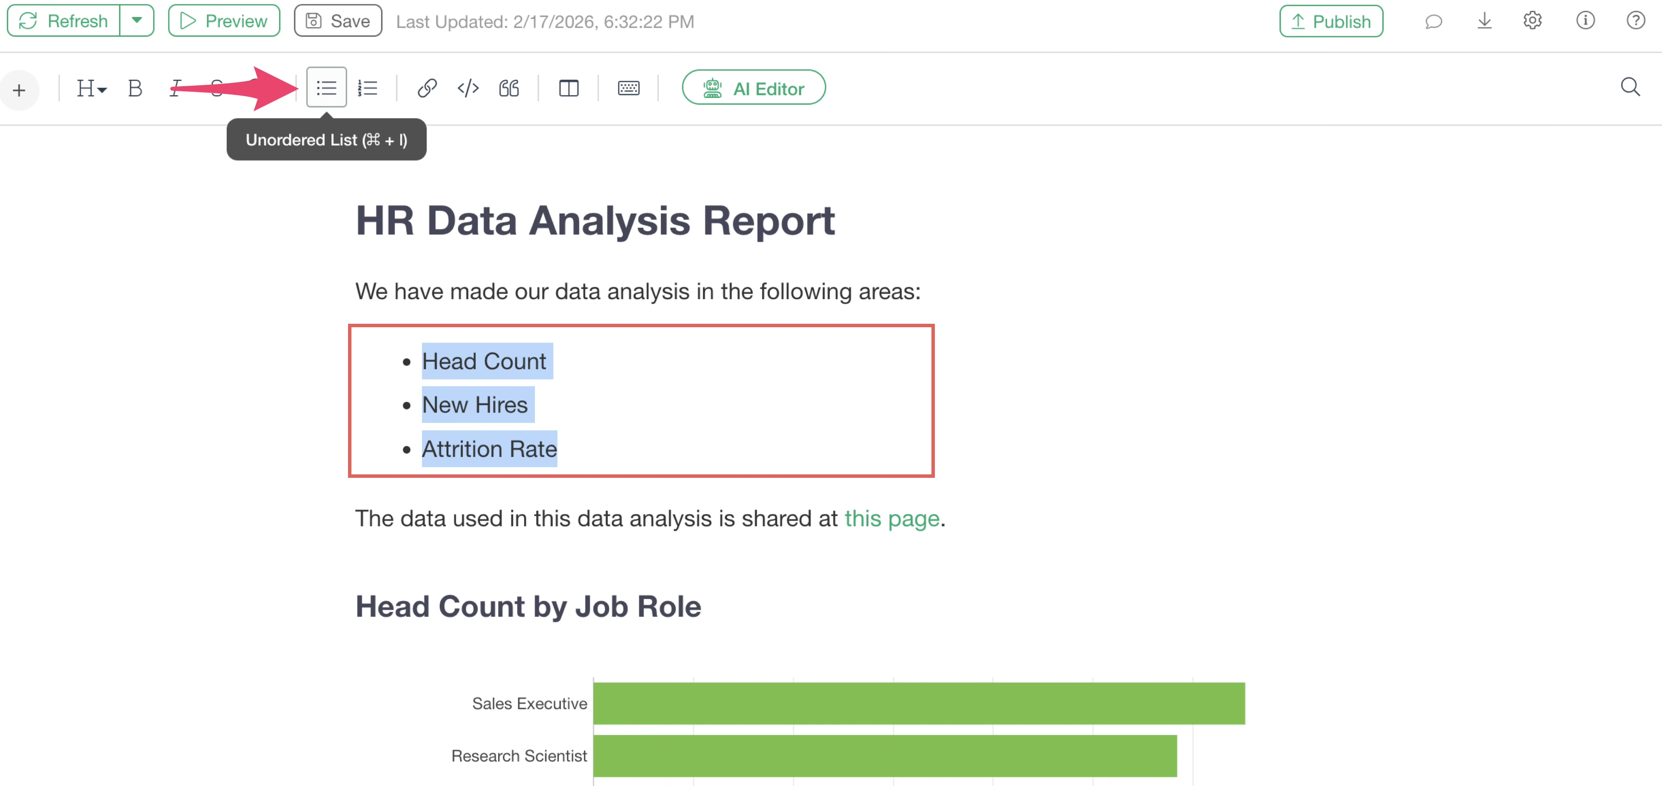The image size is (1662, 786).
Task: Click the Sales Executive bar in chart
Action: click(919, 703)
